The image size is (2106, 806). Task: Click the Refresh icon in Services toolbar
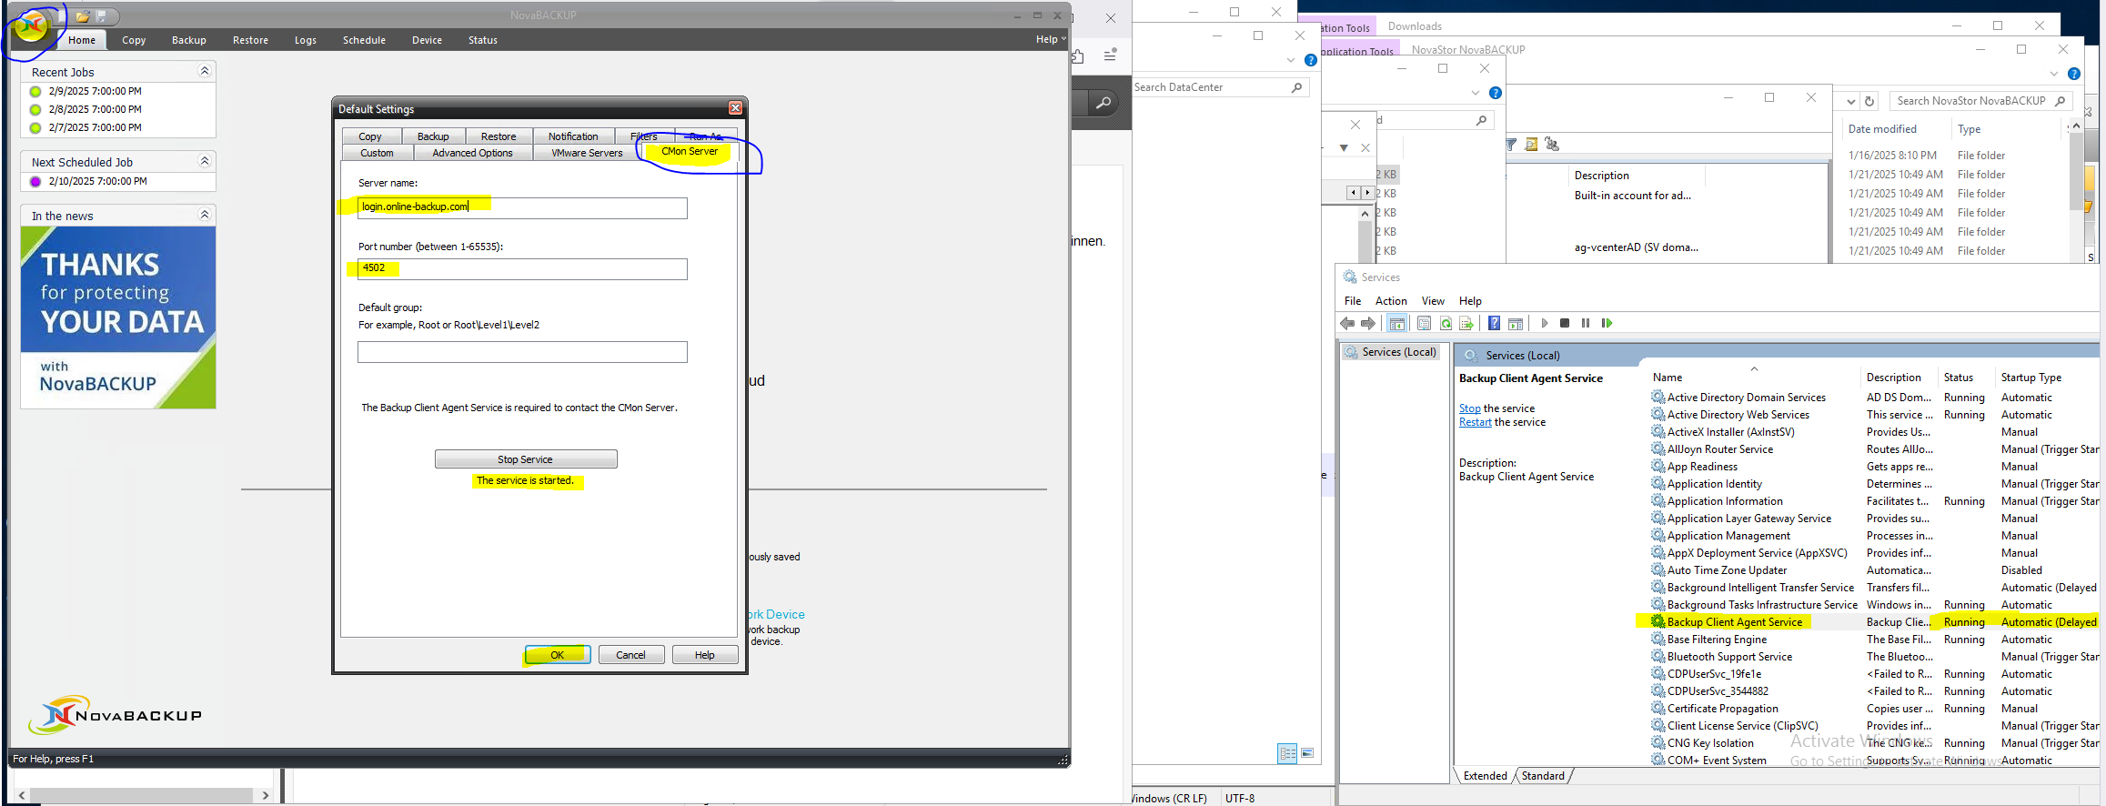point(1446,323)
